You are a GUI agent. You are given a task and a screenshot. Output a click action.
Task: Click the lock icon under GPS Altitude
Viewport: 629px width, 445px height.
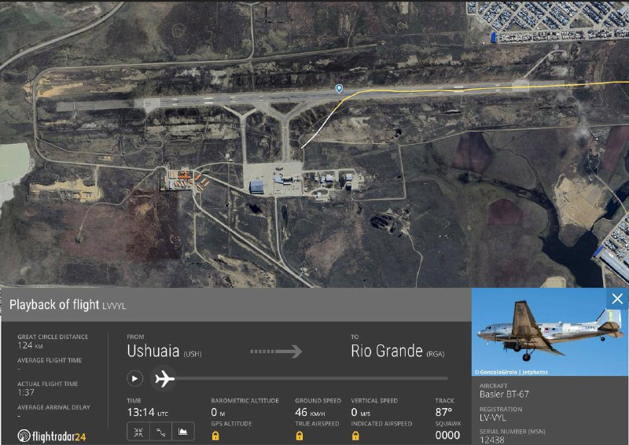click(215, 436)
